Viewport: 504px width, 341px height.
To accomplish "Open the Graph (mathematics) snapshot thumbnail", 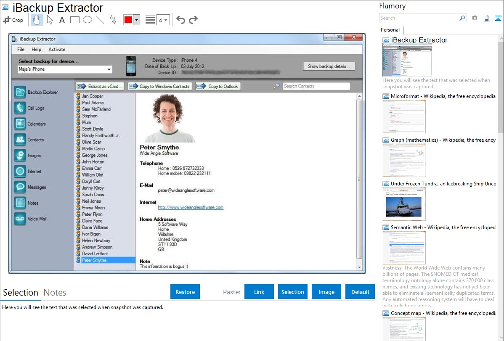I will pos(404,160).
